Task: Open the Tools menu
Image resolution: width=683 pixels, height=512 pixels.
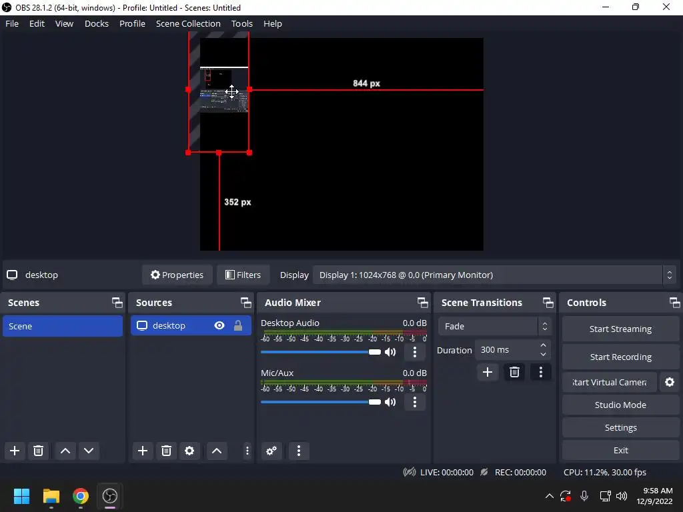Action: coord(241,23)
